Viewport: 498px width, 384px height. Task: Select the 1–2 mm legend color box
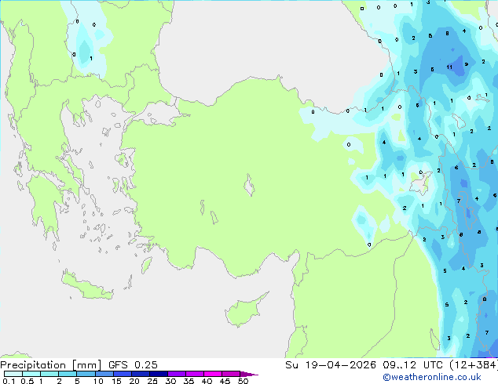[49, 374]
